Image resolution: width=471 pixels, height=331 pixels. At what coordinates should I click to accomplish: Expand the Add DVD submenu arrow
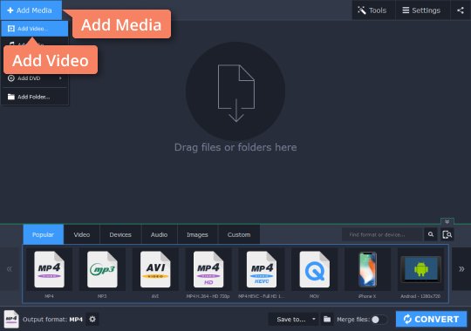pyautogui.click(x=60, y=78)
